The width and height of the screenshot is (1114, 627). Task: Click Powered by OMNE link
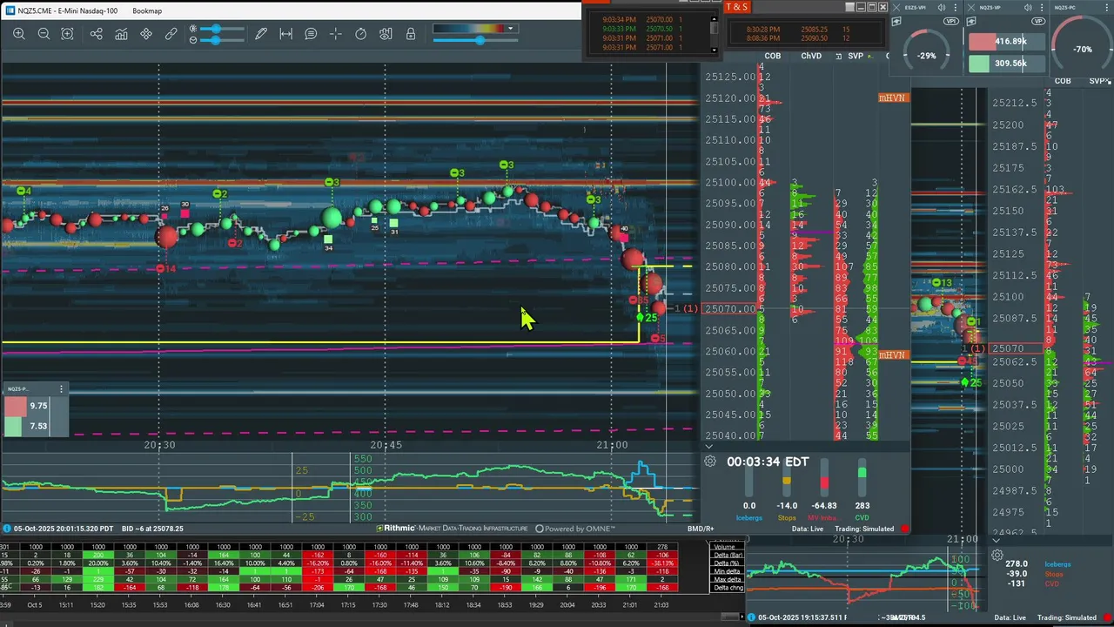coord(575,529)
